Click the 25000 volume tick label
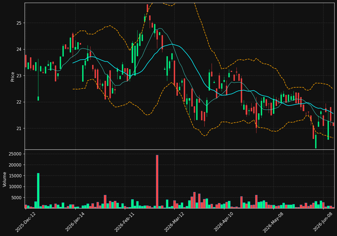The width and height of the screenshot is (337, 236). pos(15,154)
